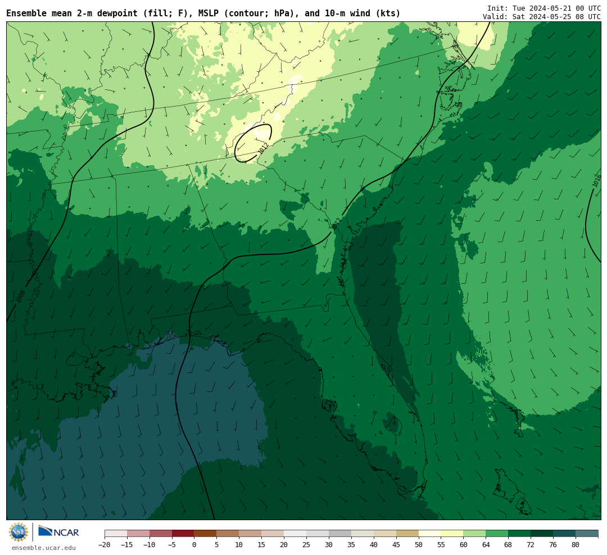Pick the legend swatch between 15 and 20
Image resolution: width=607 pixels, height=555 pixels.
(x=273, y=534)
